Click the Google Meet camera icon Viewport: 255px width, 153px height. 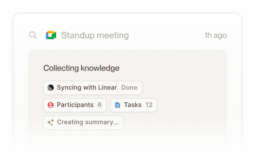[x=51, y=35]
